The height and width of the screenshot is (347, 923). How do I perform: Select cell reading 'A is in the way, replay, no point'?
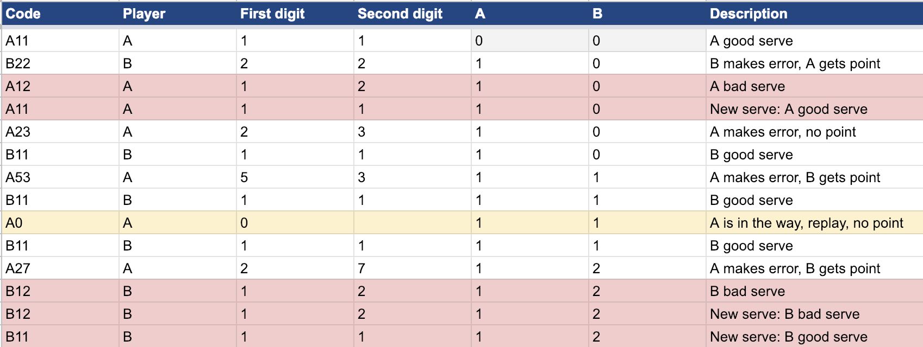click(x=814, y=223)
